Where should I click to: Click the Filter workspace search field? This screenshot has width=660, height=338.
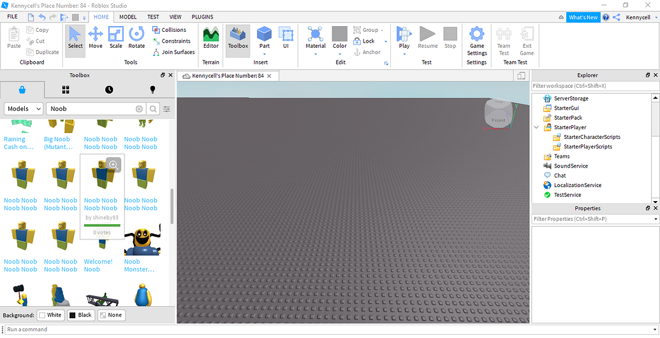[595, 86]
